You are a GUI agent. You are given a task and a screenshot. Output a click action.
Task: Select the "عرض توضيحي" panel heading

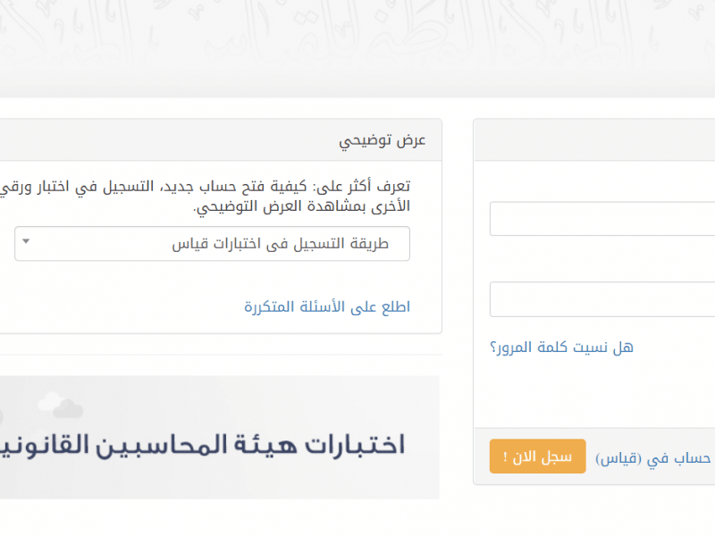383,140
